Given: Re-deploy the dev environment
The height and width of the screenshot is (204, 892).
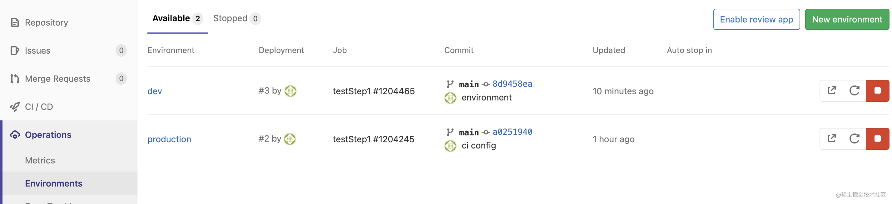Looking at the screenshot, I should pyautogui.click(x=854, y=90).
